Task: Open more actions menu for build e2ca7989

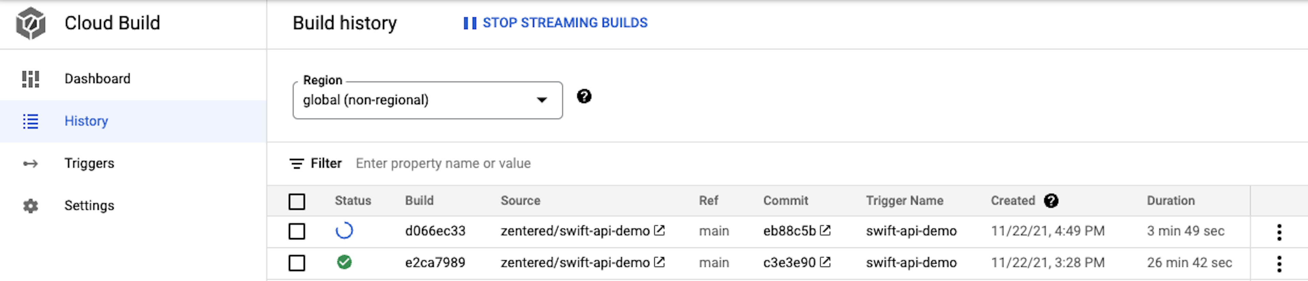Action: [x=1279, y=263]
